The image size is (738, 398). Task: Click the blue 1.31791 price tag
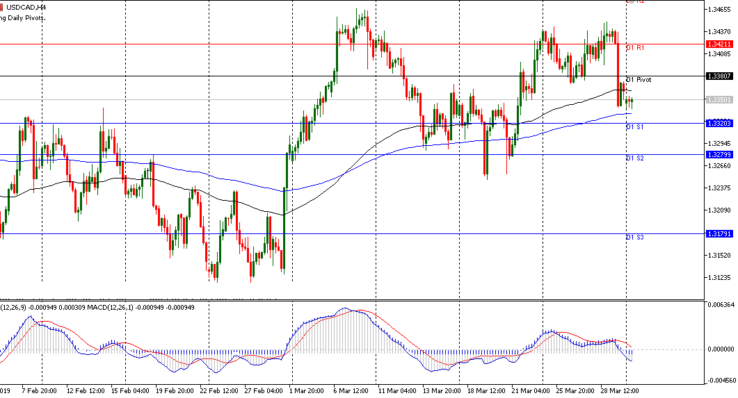coord(719,233)
